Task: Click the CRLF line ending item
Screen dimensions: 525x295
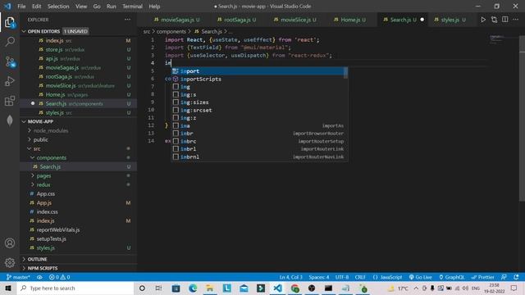Action: (x=360, y=277)
